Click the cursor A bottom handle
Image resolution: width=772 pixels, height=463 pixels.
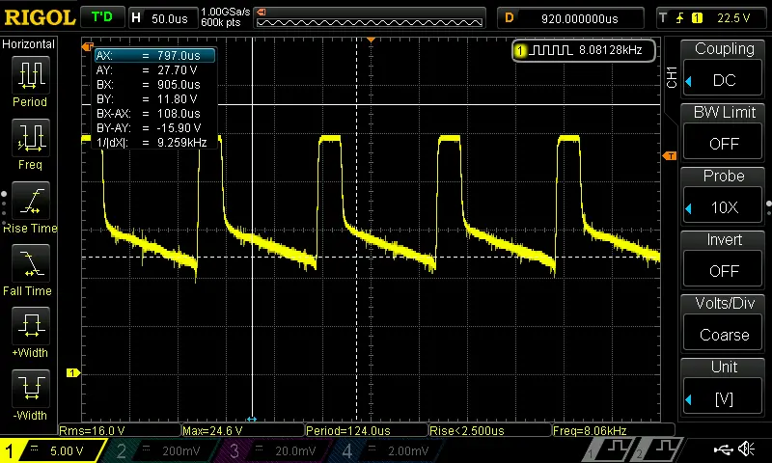coord(252,419)
